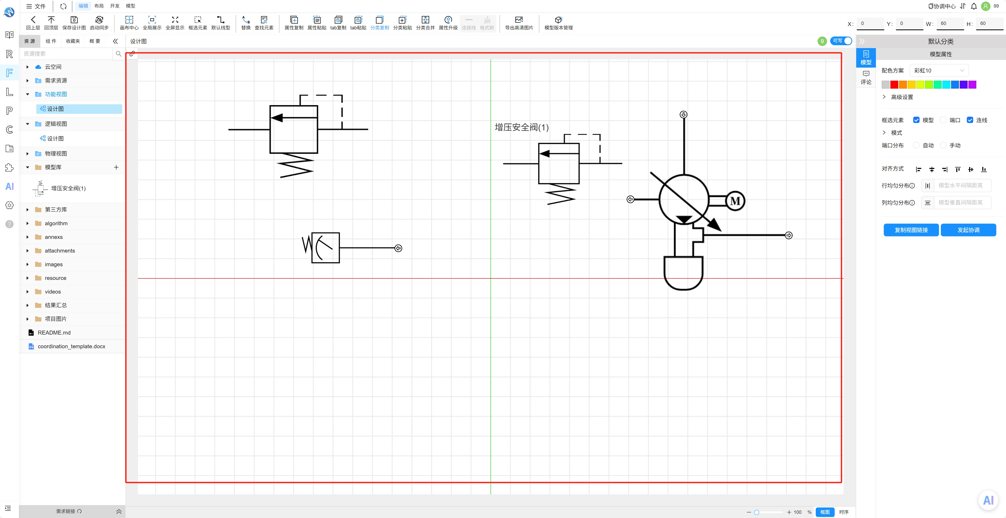Image resolution: width=1006 pixels, height=518 pixels.
Task: Click the 属性复制 property copy icon
Action: pos(294,19)
